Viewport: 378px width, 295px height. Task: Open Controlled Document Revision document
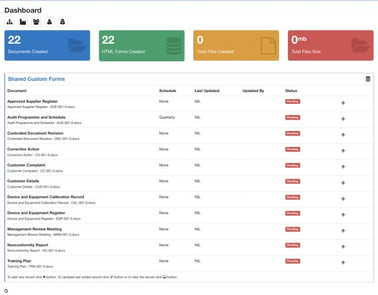35,133
